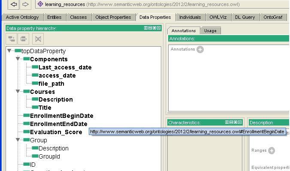Collapse topDataProperty node
The width and height of the screenshot is (290, 171).
[9, 51]
